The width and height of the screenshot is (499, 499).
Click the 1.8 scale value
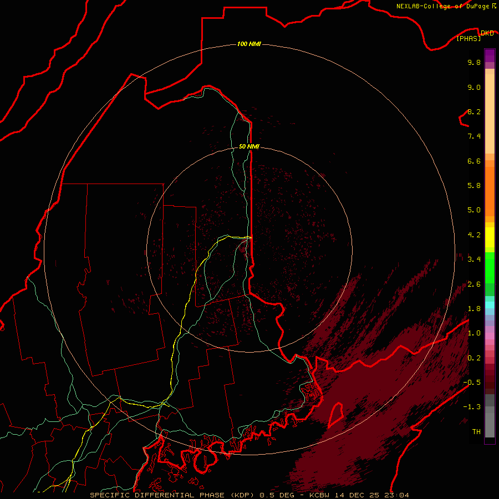point(474,309)
